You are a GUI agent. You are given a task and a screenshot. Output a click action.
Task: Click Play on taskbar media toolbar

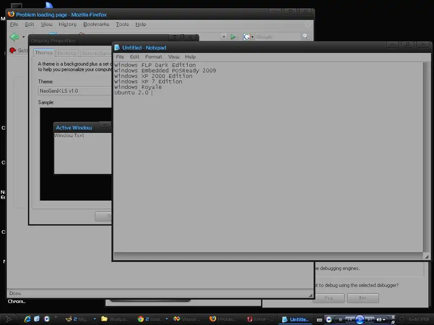pyautogui.click(x=360, y=320)
